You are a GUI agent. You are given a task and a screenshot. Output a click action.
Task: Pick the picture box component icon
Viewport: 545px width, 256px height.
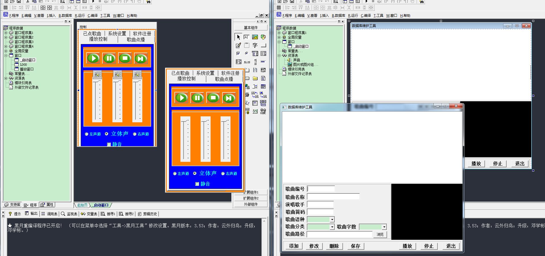coord(255,37)
